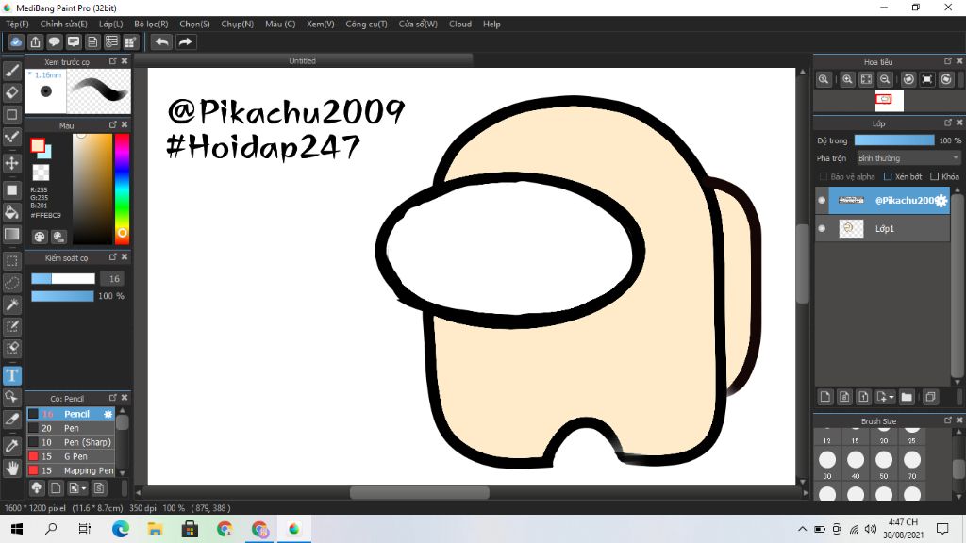The width and height of the screenshot is (966, 543).
Task: Open Microsoft Edge from the taskbar
Action: 120,529
